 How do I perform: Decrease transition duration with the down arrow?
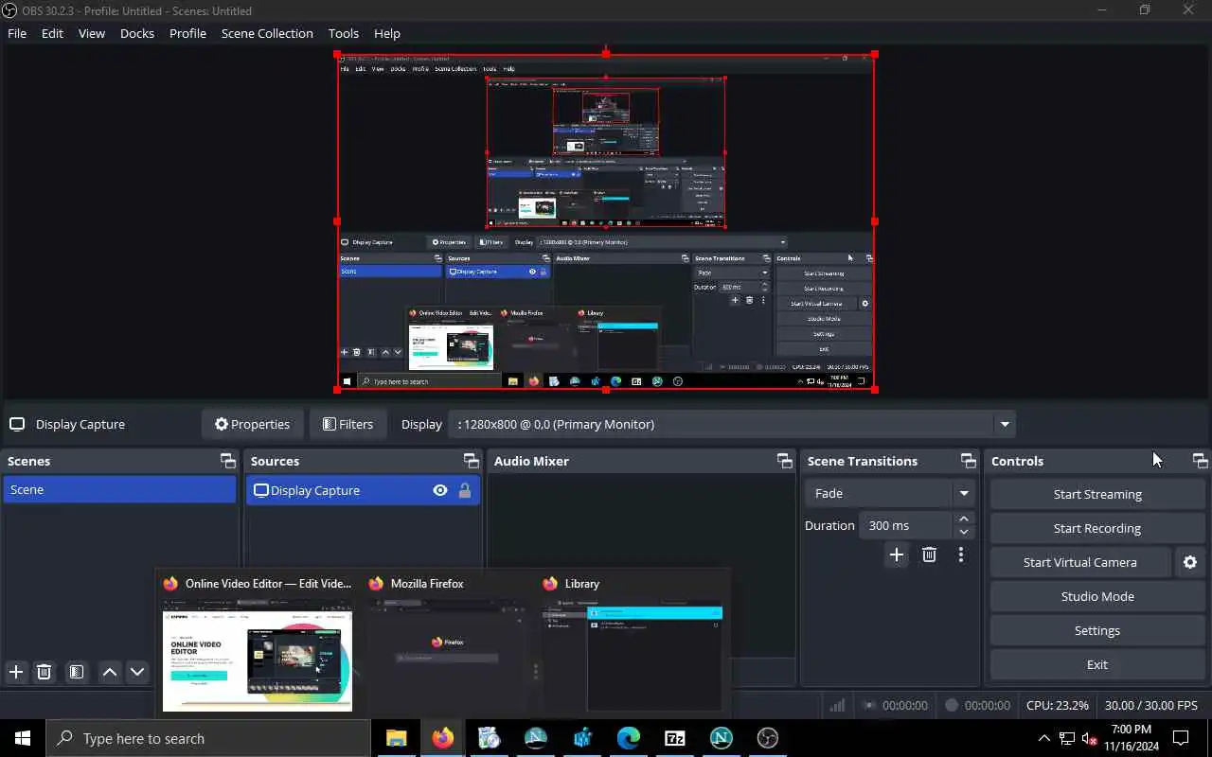pos(964,532)
